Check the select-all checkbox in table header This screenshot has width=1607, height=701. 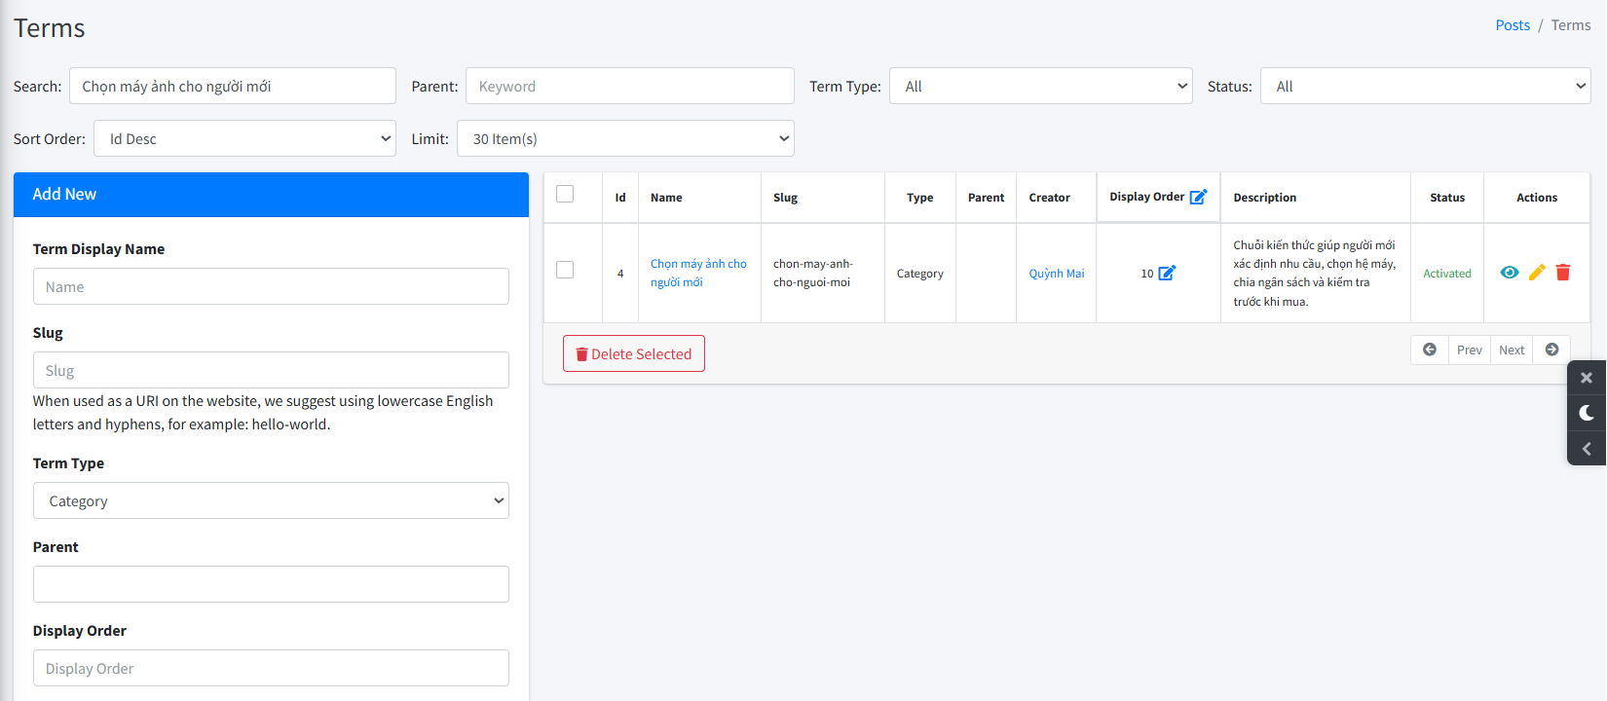pos(565,194)
